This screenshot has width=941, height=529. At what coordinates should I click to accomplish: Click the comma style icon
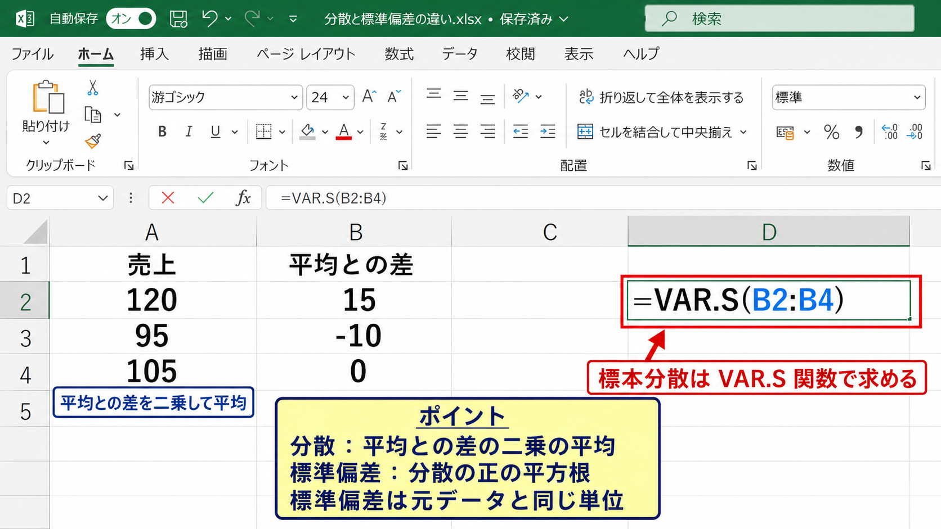pos(858,132)
